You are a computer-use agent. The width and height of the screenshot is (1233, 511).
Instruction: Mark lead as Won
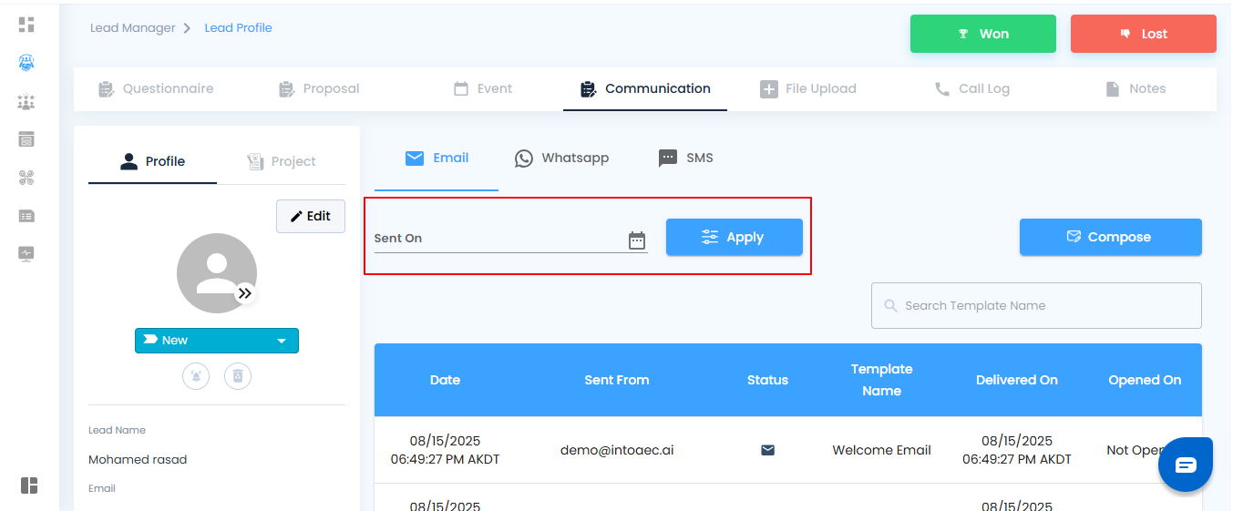tap(983, 34)
